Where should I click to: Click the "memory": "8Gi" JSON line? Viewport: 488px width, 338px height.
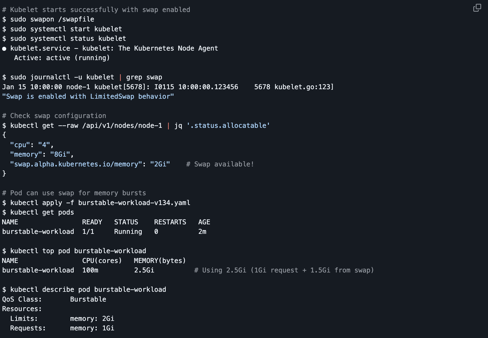click(x=42, y=154)
